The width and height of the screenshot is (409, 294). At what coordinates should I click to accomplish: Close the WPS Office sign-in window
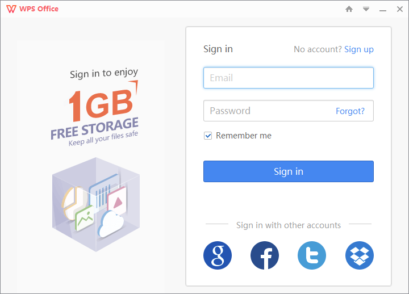click(399, 9)
